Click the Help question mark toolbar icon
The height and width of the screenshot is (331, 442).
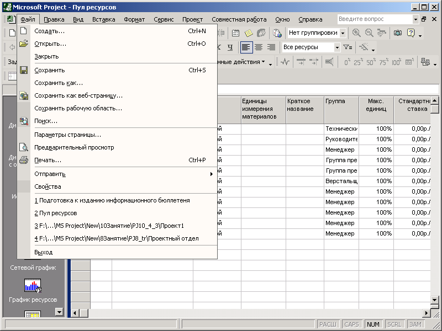[411, 33]
